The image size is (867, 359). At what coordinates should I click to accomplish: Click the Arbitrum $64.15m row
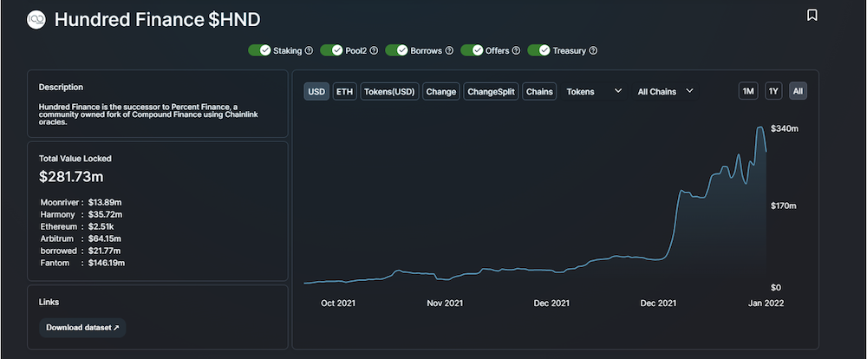[x=81, y=238]
